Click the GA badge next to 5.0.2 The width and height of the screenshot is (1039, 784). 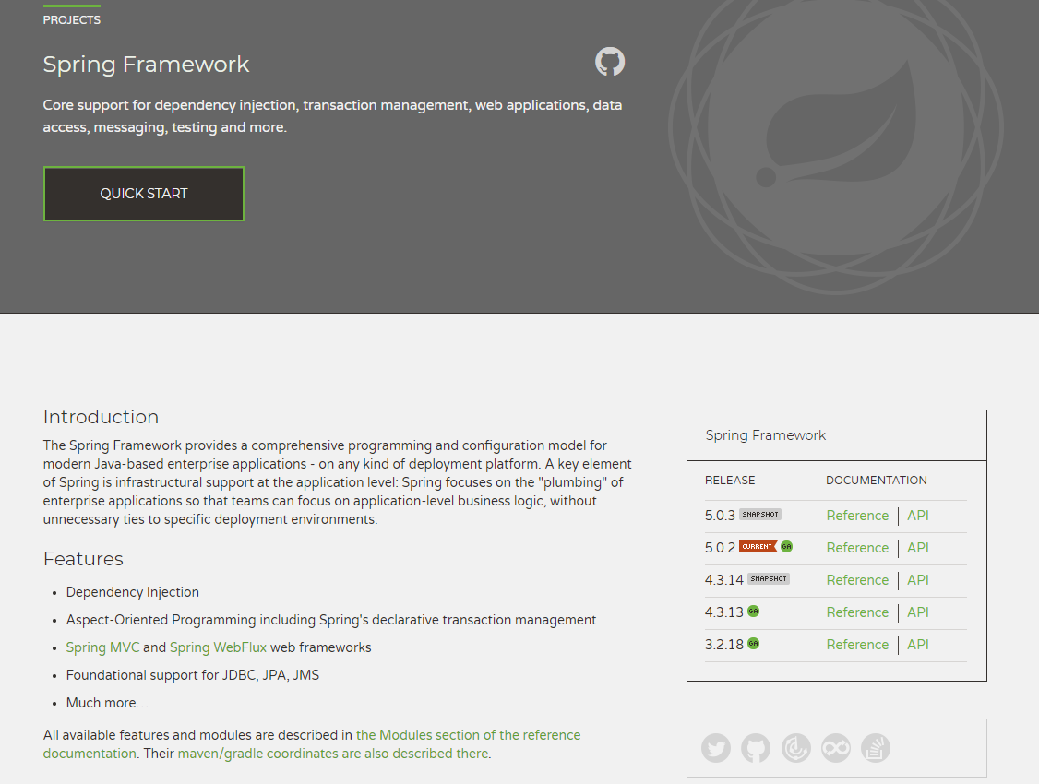click(x=786, y=547)
